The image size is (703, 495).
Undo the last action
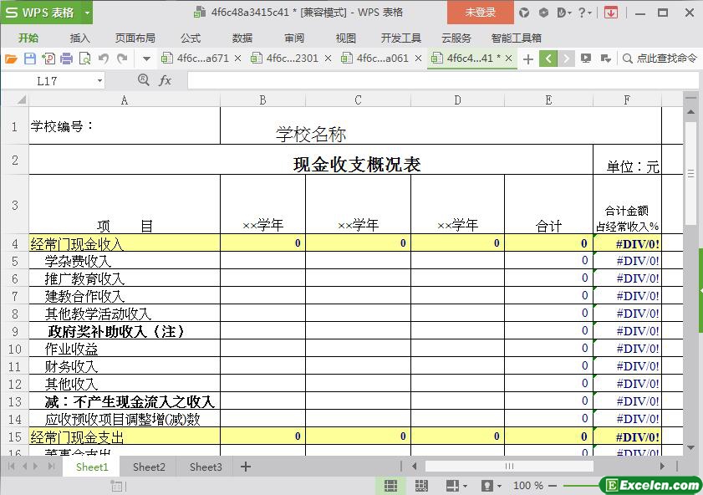(104, 59)
